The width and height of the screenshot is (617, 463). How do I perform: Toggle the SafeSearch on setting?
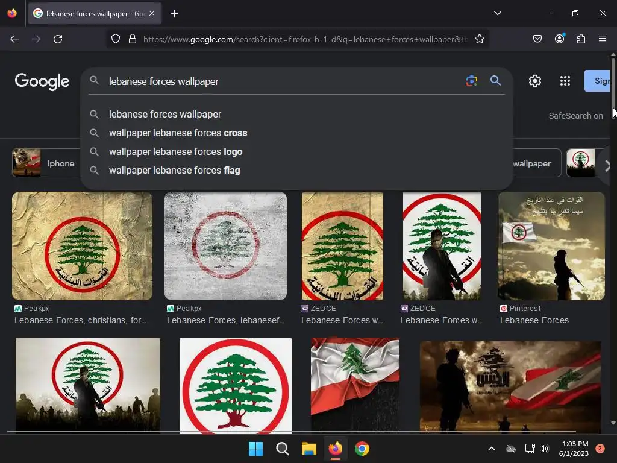[575, 116]
